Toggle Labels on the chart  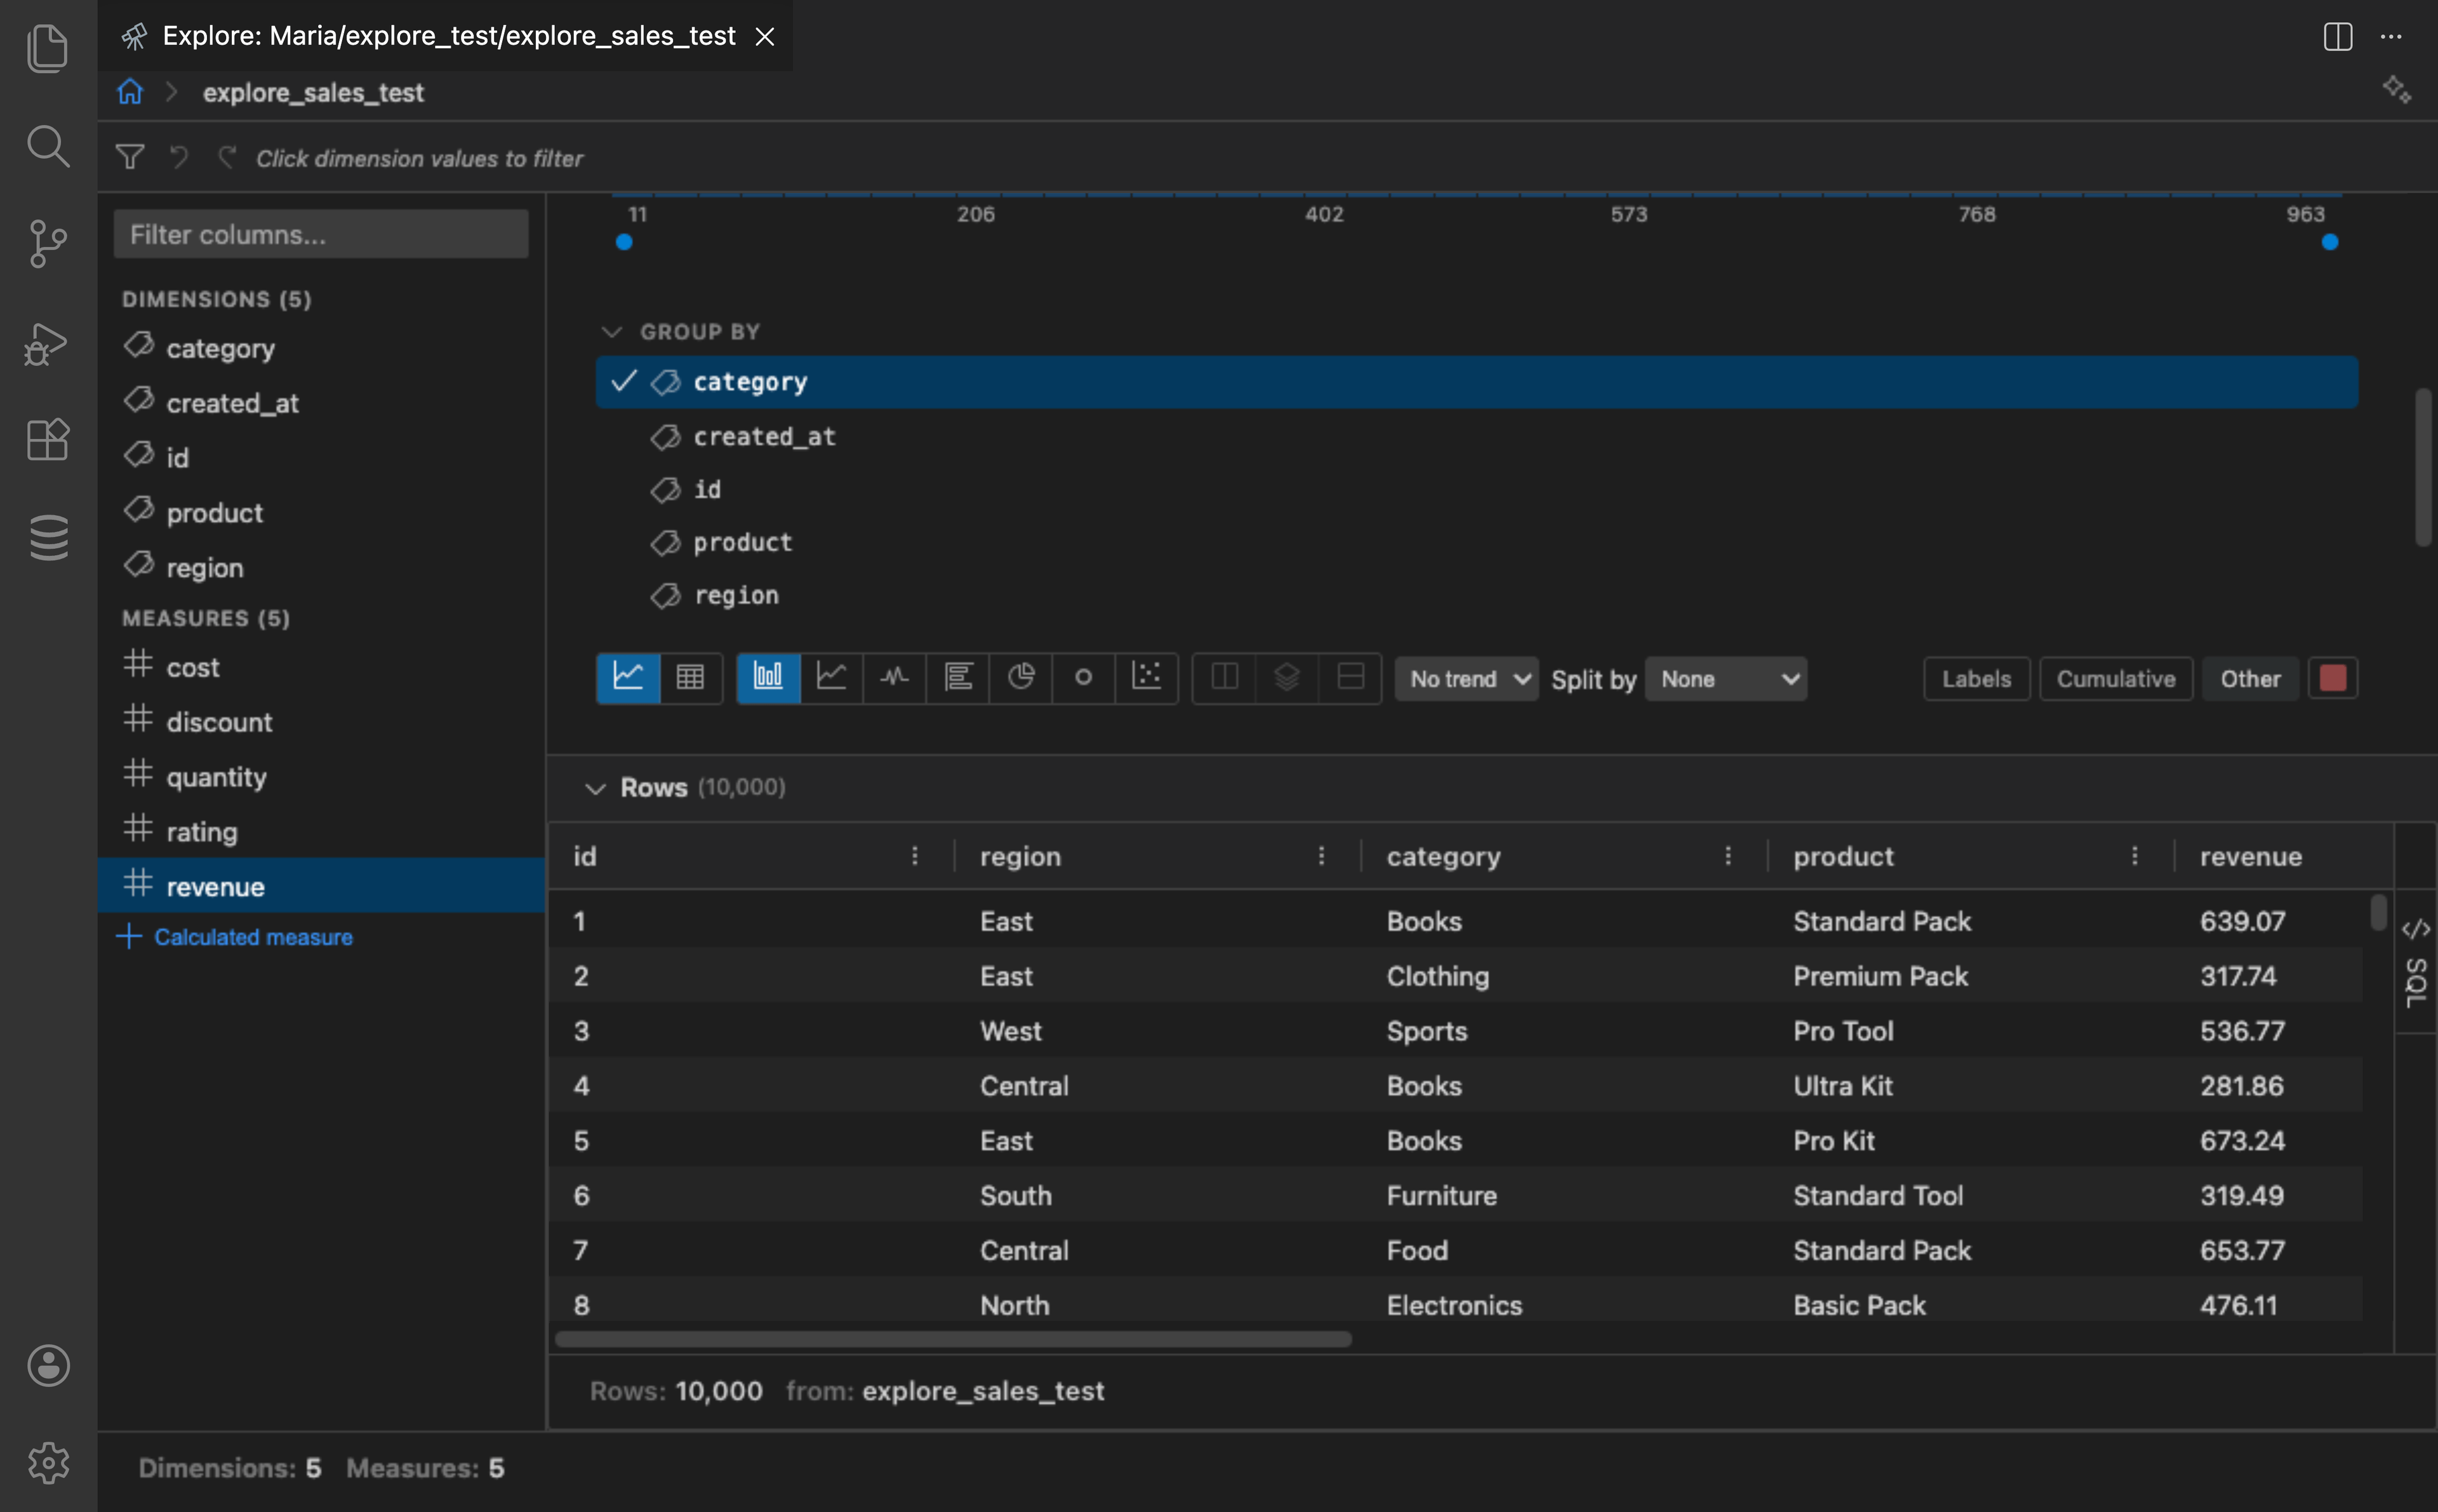[x=1976, y=678]
